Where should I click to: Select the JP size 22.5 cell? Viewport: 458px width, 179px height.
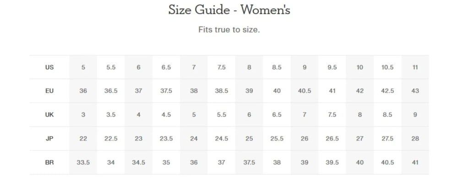click(111, 138)
